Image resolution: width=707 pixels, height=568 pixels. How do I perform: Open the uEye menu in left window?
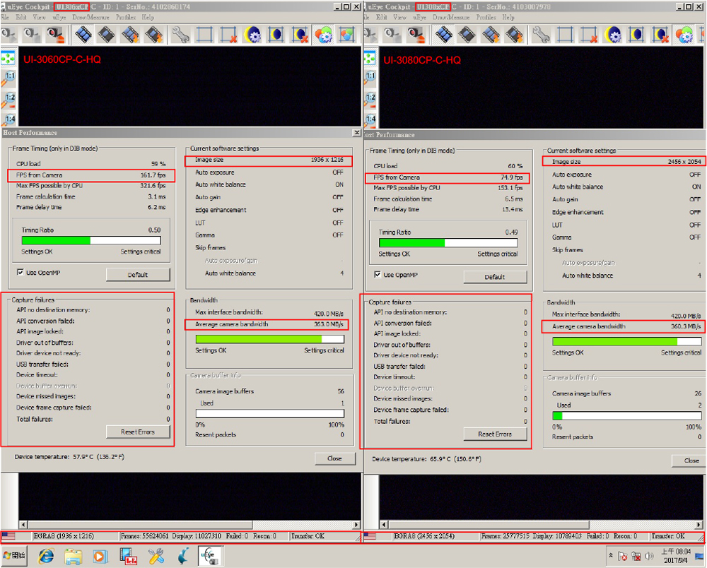59,17
